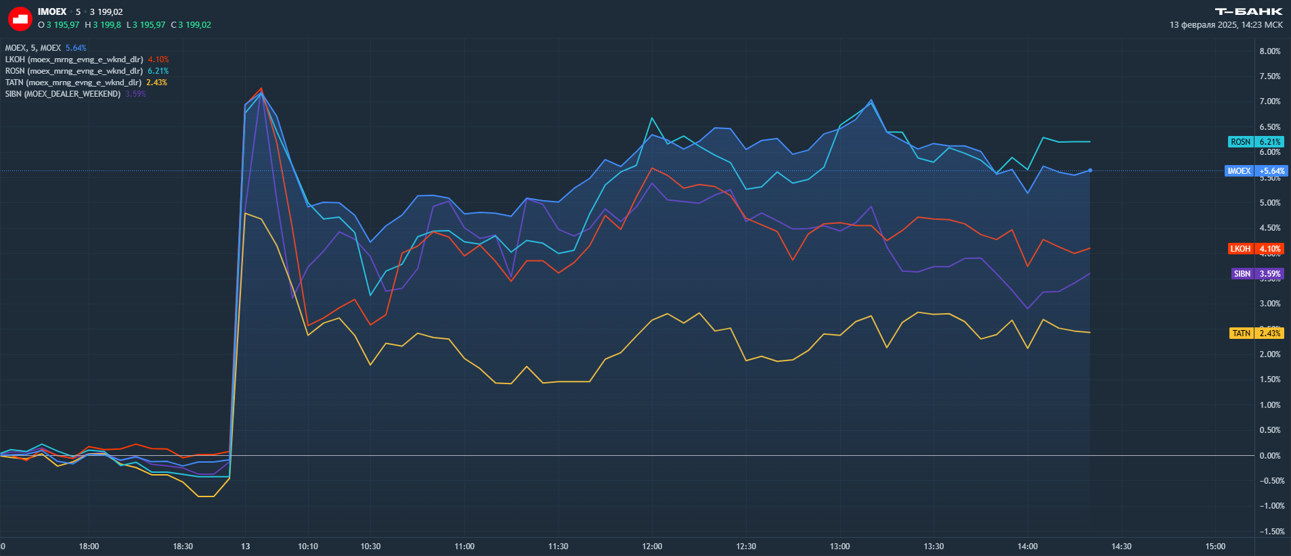Click the 5-minute interval label in header
The image size is (1291, 556).
click(78, 12)
